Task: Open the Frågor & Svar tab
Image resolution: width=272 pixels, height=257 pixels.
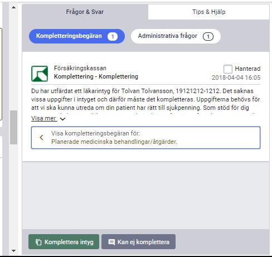Action: coord(85,12)
